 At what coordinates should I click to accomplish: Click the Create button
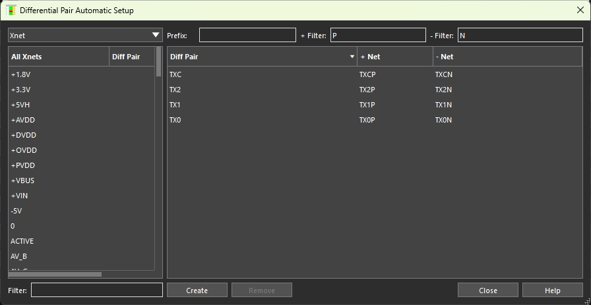coord(197,291)
